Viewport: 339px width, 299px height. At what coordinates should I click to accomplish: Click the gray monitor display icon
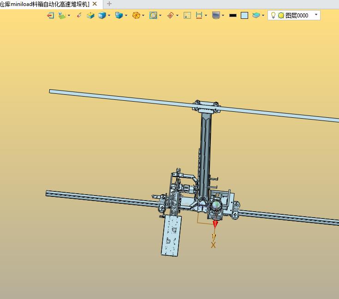pyautogui.click(x=216, y=16)
